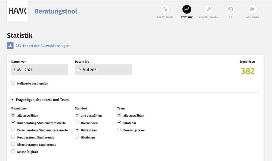The image size is (272, 161).
Task: Enable Nullwerte ausblenden checkbox
Action: click(x=13, y=83)
